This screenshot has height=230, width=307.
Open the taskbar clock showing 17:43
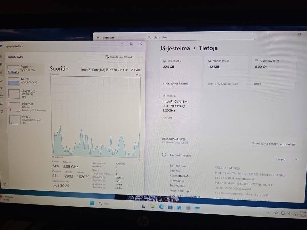click(x=300, y=214)
